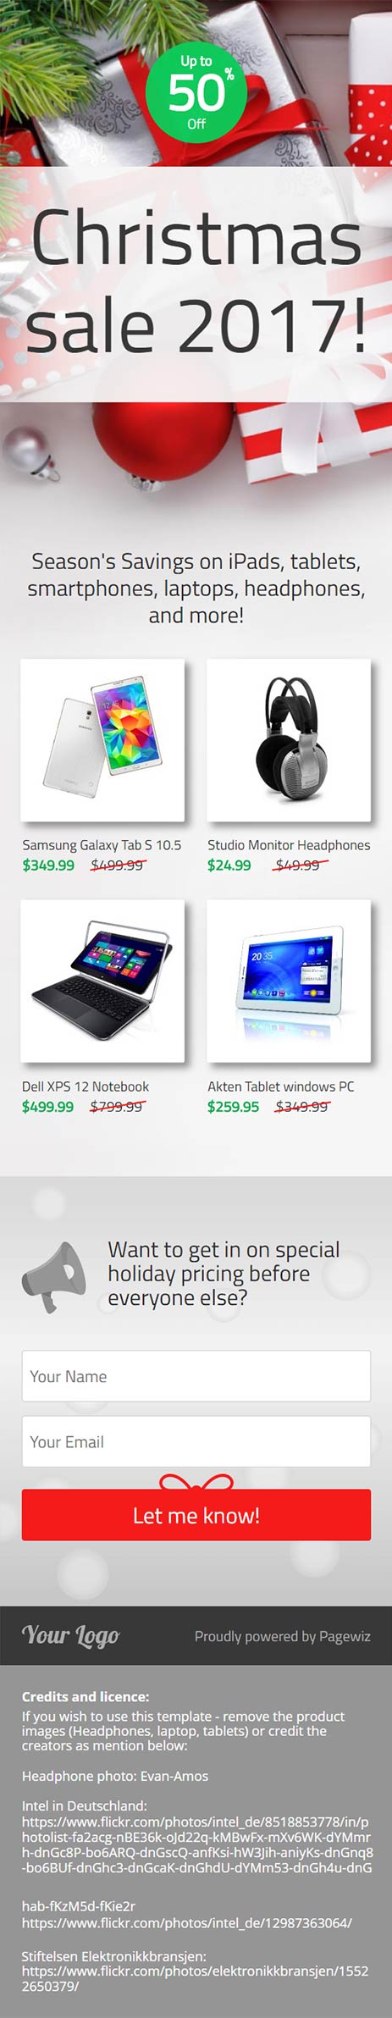This screenshot has width=392, height=2018.
Task: Click the $24.99 headphones sale price
Action: click(229, 865)
